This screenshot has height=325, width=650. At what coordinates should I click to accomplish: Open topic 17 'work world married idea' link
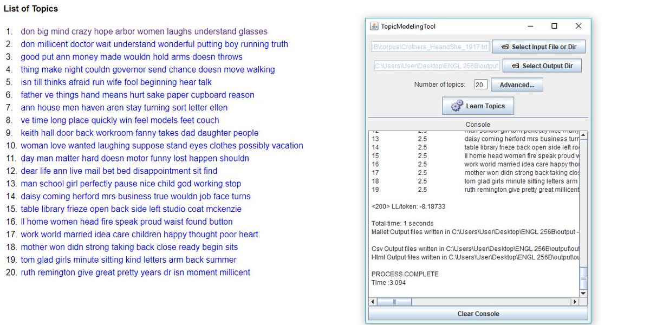tap(139, 234)
